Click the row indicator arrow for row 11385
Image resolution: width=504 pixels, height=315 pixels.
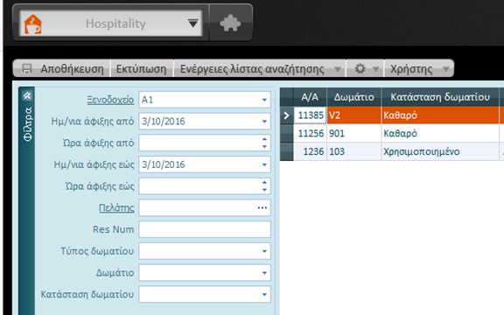click(286, 115)
